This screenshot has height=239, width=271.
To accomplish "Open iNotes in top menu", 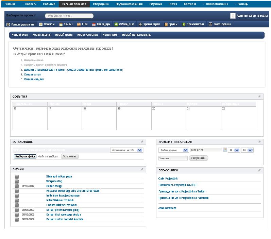I will click(x=173, y=4).
